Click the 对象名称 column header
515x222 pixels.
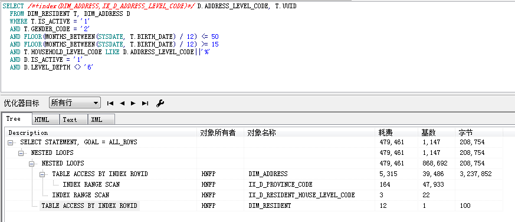pos(309,132)
